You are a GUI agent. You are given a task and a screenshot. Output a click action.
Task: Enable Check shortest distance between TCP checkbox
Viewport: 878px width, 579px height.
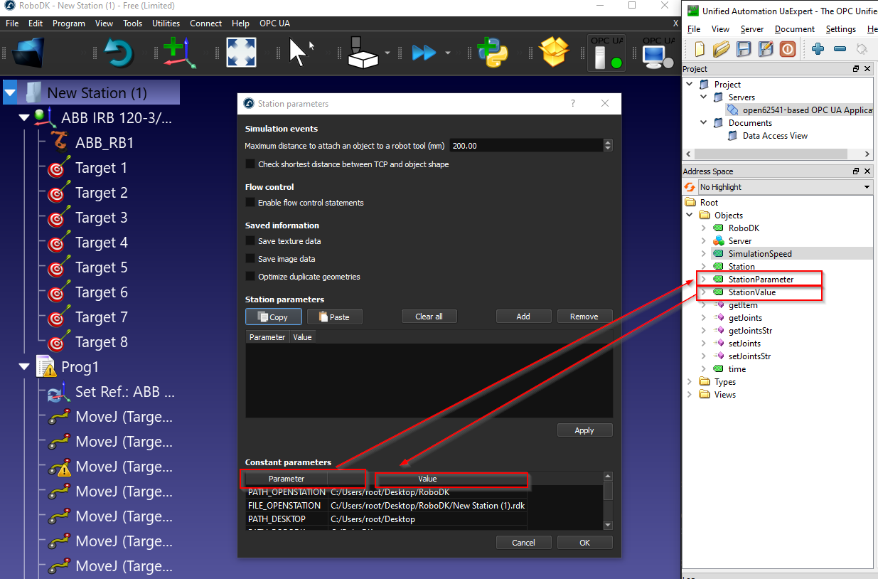[x=250, y=164]
